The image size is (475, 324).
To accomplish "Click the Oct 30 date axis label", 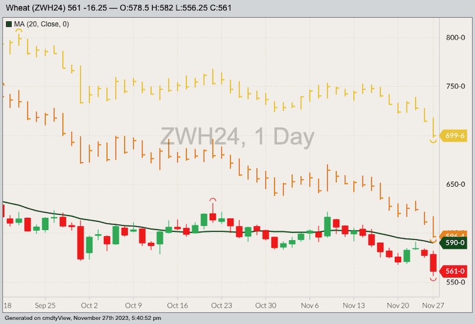I will [266, 306].
